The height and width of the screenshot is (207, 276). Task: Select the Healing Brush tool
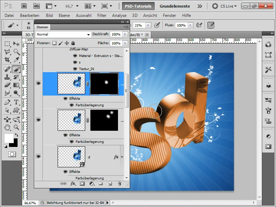7,69
